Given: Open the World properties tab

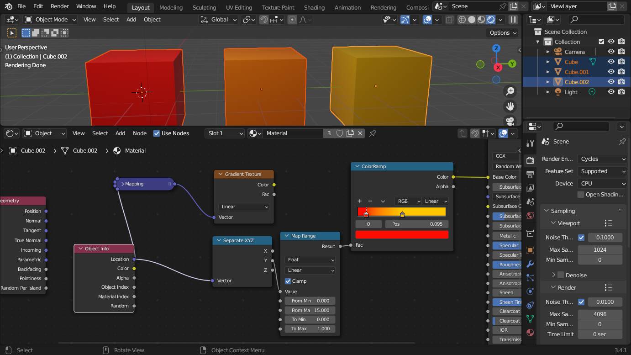Looking at the screenshot, I should pyautogui.click(x=530, y=216).
